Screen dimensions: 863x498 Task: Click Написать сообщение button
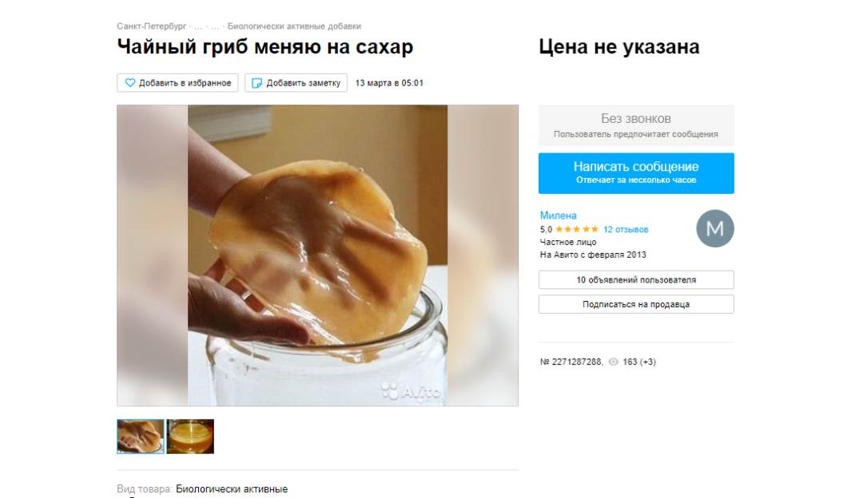tap(636, 173)
